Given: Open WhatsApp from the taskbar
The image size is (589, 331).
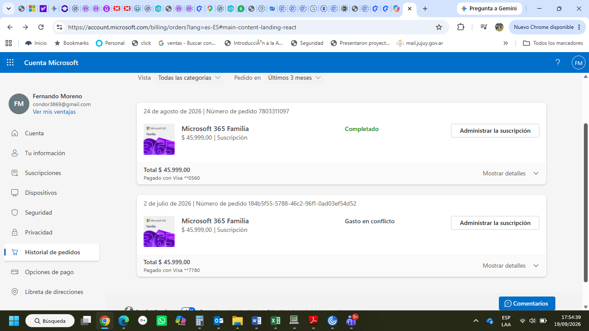Looking at the screenshot, I should pos(162,321).
